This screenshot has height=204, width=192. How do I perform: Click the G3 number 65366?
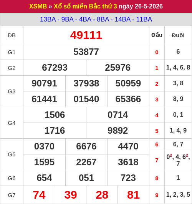point(128,99)
